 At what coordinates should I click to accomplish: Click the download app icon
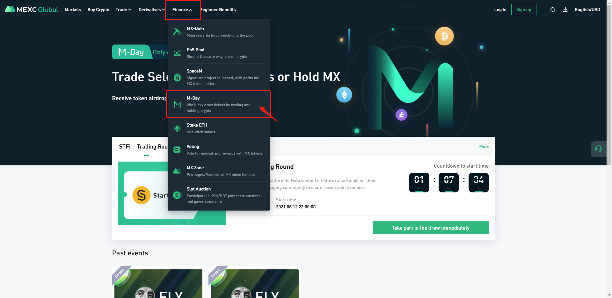[565, 10]
